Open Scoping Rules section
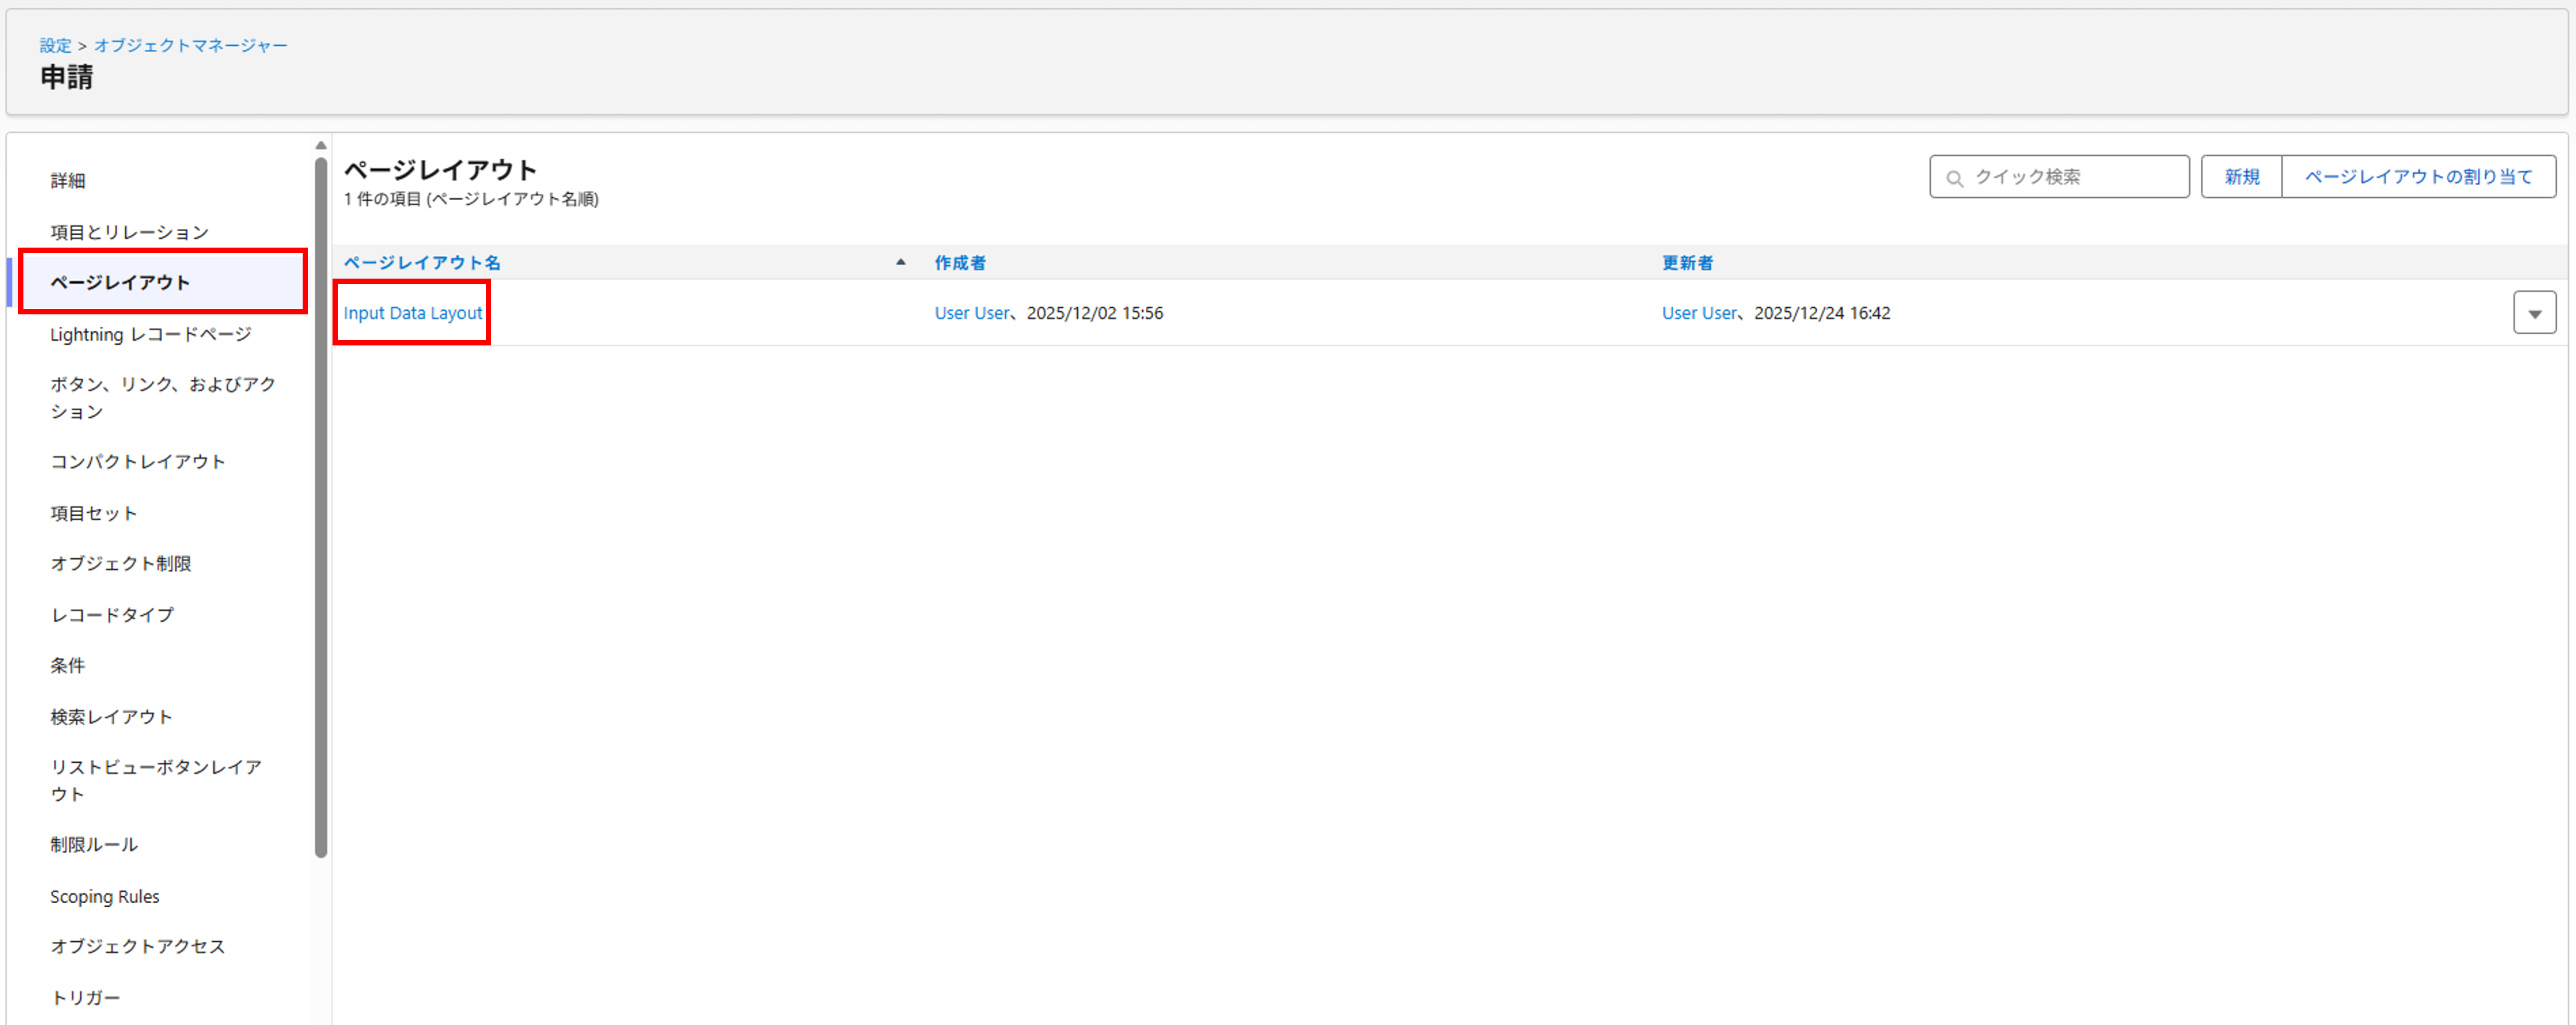The image size is (2576, 1025). point(104,896)
